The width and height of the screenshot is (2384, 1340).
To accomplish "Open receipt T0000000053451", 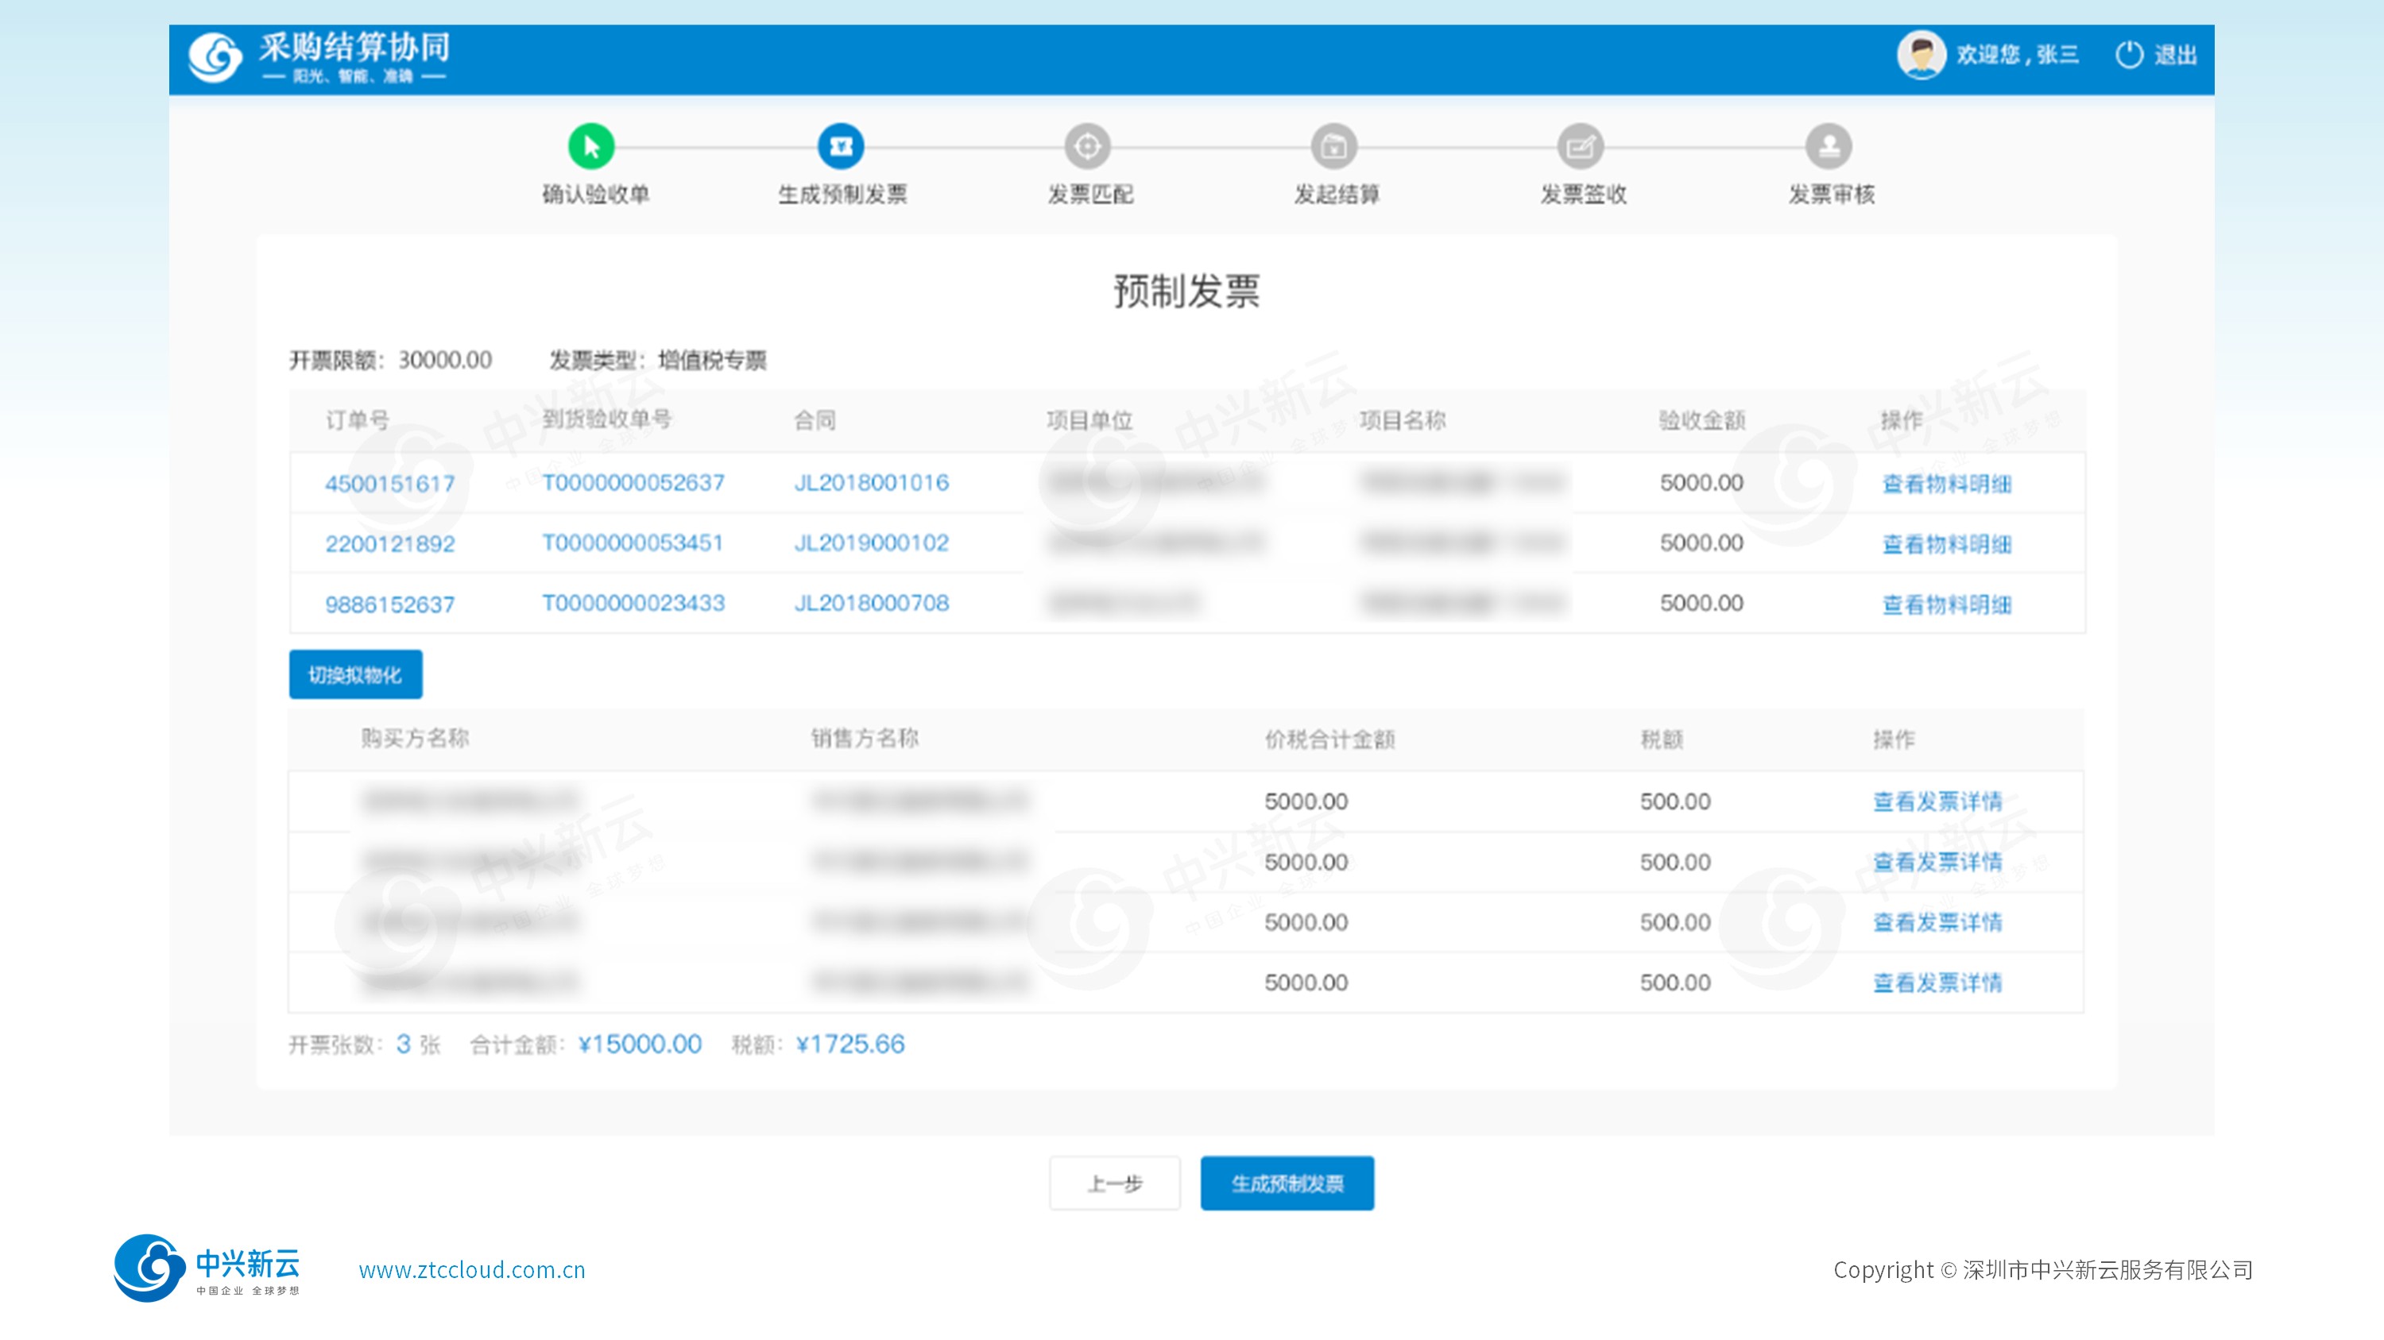I will 632,543.
